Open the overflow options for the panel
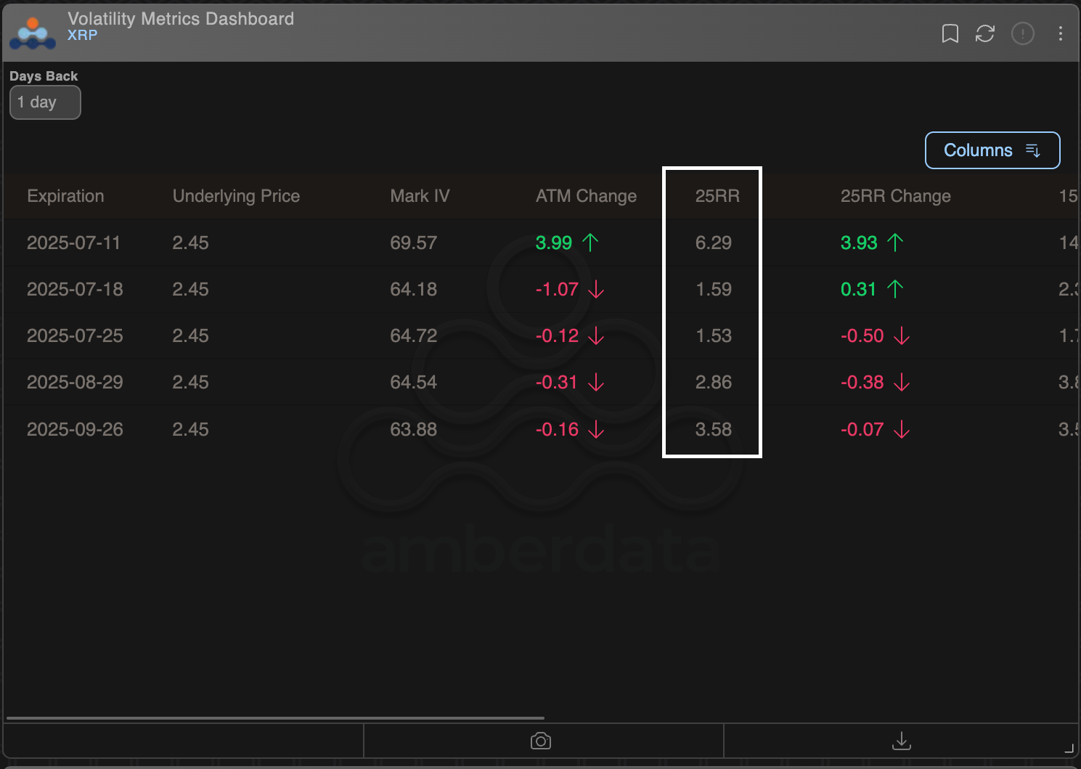The width and height of the screenshot is (1081, 769). pos(1061,33)
